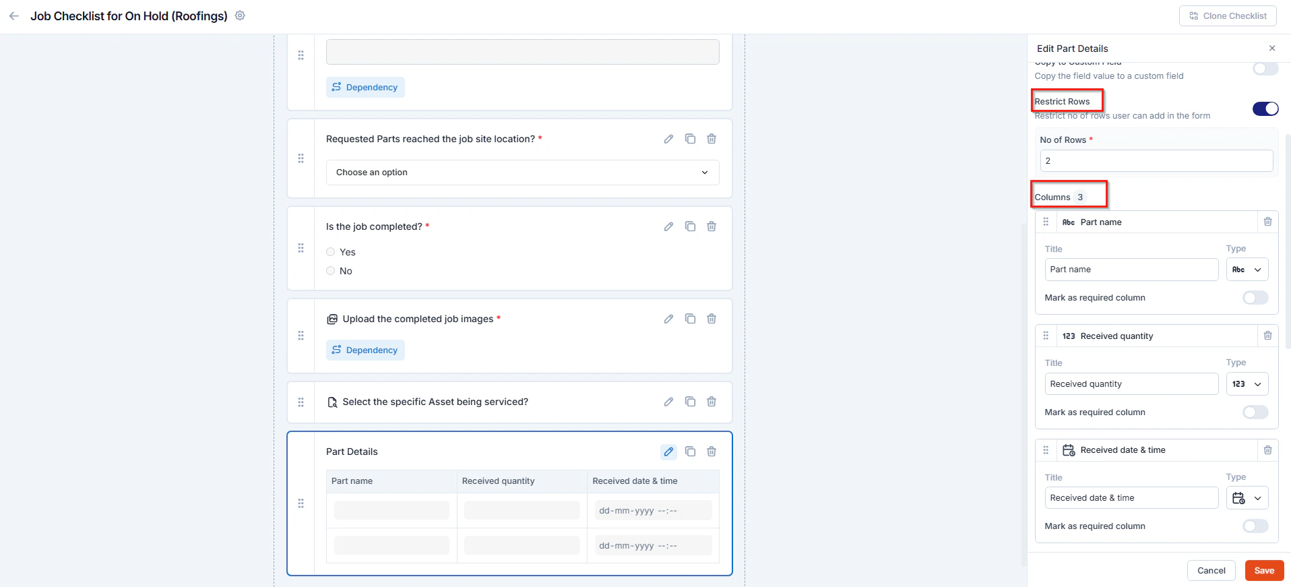The image size is (1291, 587).
Task: Toggle required for Received date & time column
Action: (1255, 526)
